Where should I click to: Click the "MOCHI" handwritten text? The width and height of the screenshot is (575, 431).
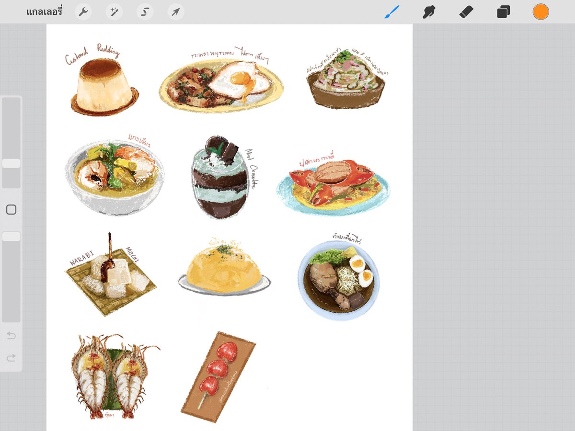[x=132, y=254]
